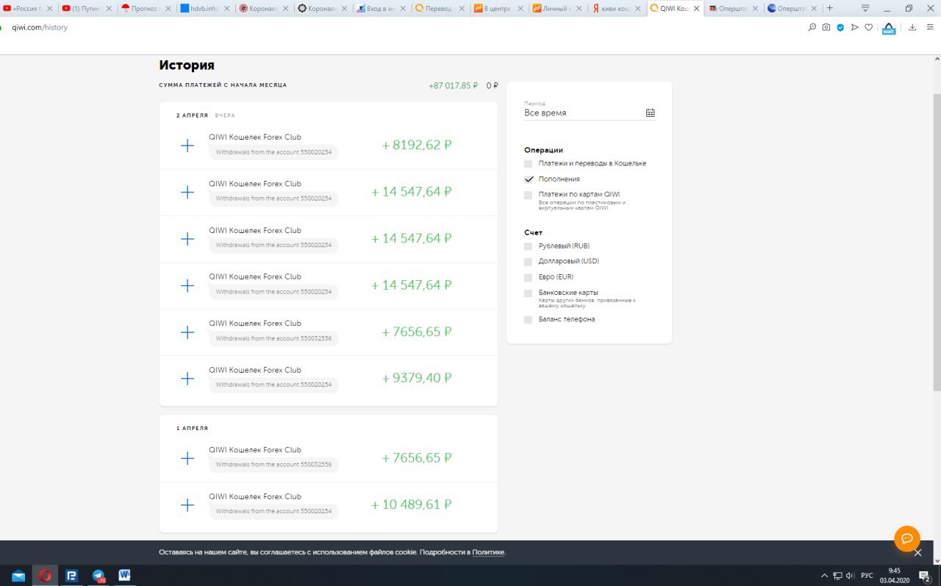The image size is (941, 586).
Task: Open Microsoft Word from the taskbar
Action: (x=124, y=576)
